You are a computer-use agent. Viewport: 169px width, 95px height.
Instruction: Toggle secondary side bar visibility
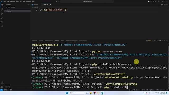point(153,2)
